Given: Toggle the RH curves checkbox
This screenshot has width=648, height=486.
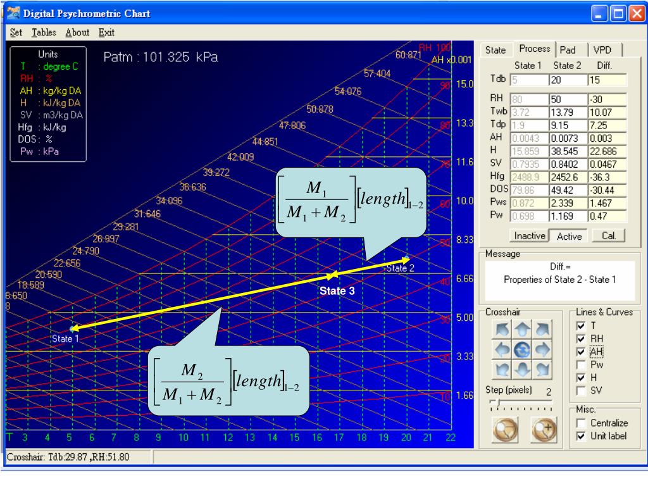Looking at the screenshot, I should (x=581, y=339).
